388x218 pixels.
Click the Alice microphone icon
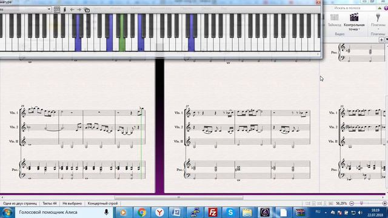[107, 213]
